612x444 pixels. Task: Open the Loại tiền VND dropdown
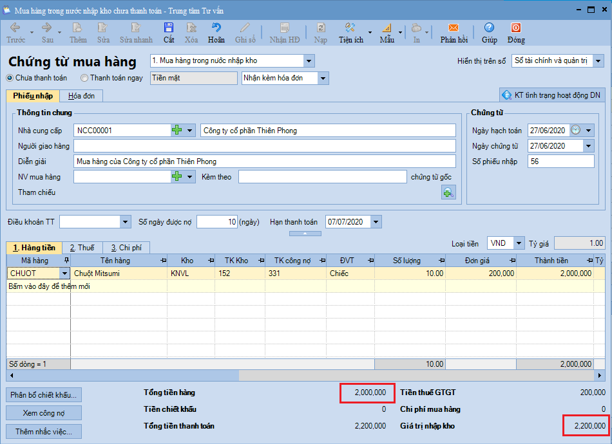(519, 243)
